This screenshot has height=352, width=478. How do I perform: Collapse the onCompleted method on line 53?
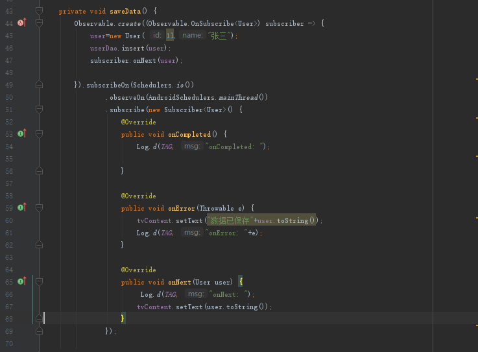39,134
